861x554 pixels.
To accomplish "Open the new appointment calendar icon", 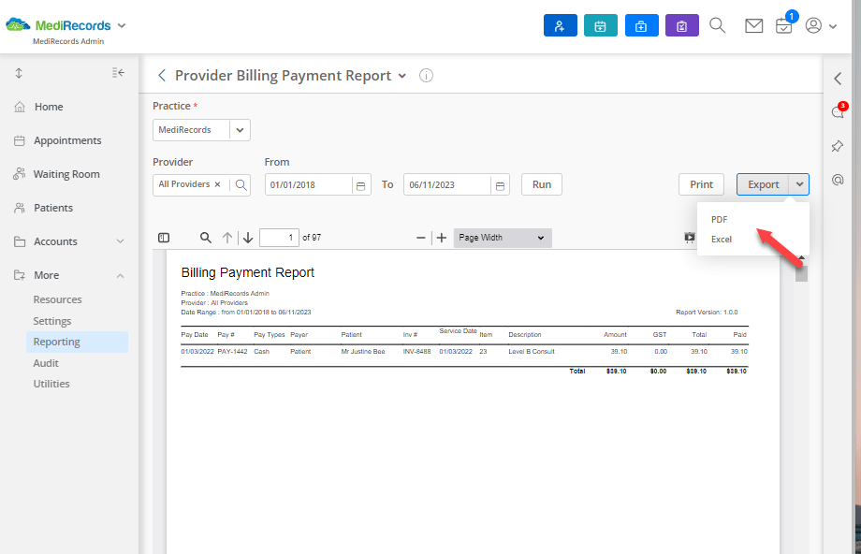I will 601,25.
